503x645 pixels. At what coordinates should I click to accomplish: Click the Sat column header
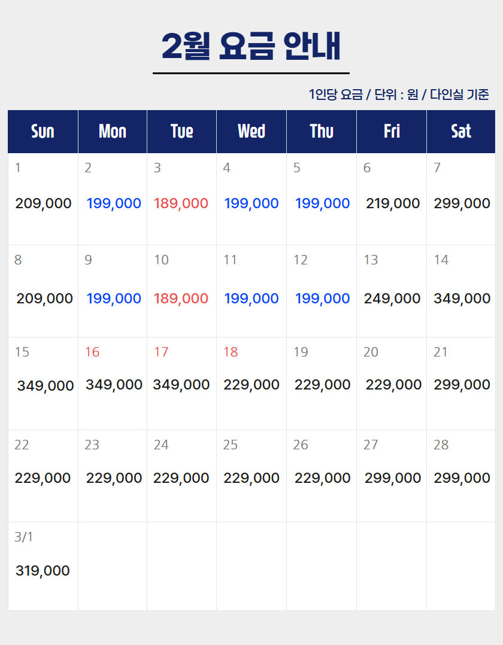click(x=461, y=132)
